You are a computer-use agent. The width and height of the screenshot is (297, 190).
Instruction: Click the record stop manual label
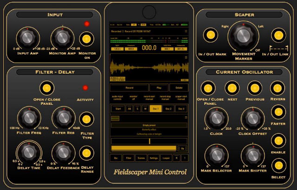point(165,98)
